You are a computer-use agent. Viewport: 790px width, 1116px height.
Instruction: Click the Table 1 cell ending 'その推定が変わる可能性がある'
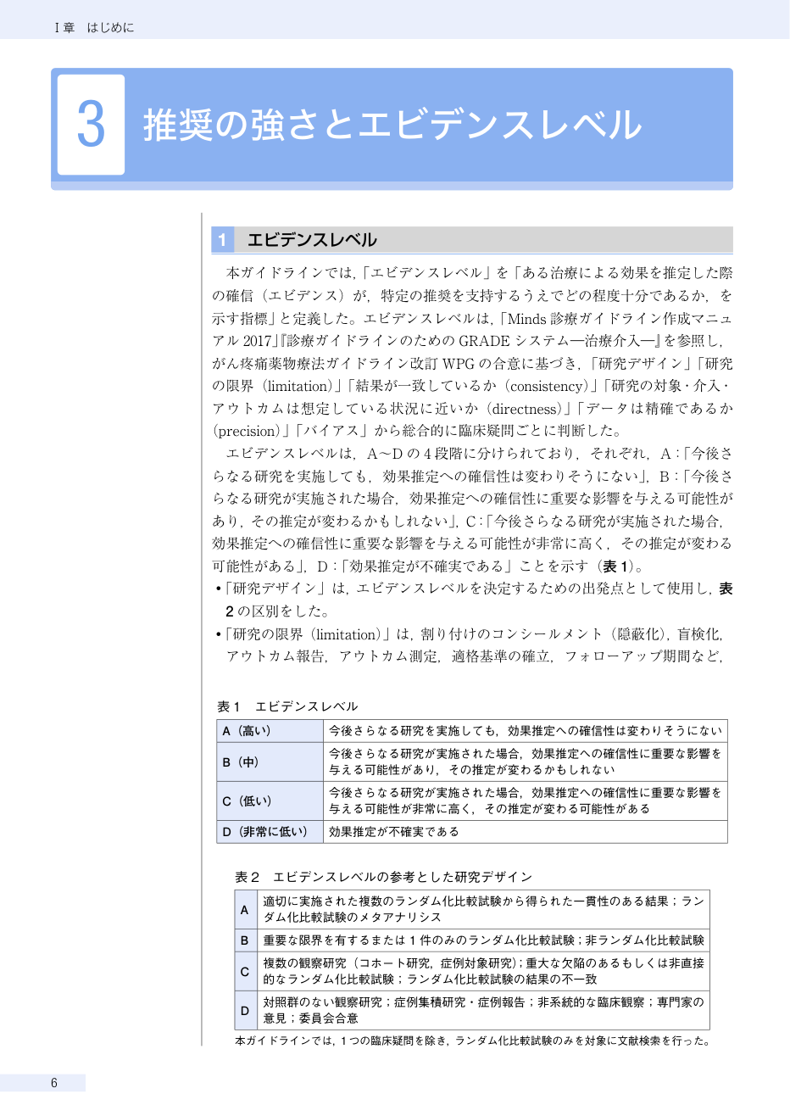coord(526,801)
